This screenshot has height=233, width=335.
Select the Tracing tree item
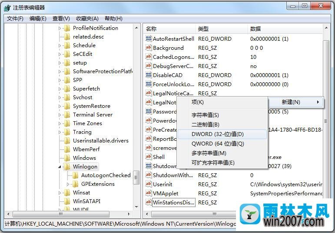coord(82,132)
